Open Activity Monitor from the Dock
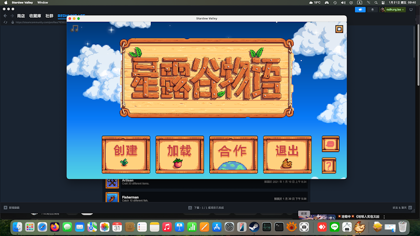This screenshot has width=420, height=236. pyautogui.click(x=267, y=227)
